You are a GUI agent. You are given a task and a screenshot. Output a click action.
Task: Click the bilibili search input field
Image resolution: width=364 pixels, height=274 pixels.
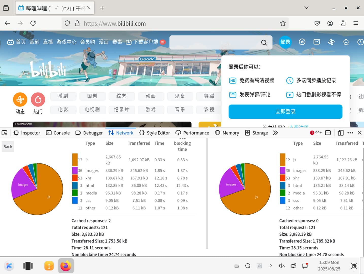(214, 42)
